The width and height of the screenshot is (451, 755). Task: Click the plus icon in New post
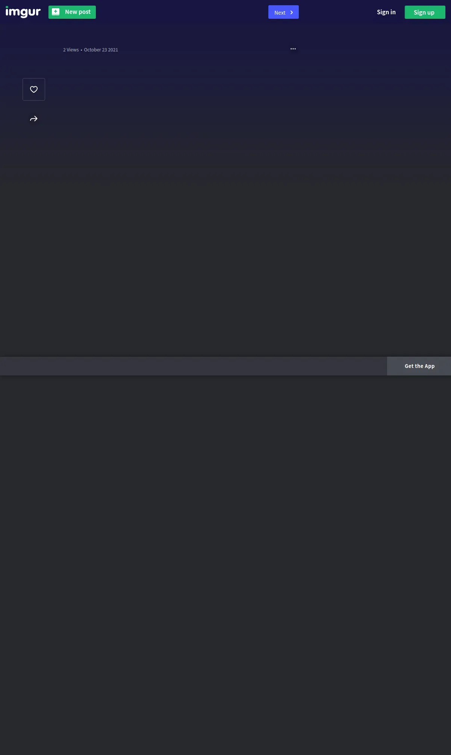tap(56, 12)
